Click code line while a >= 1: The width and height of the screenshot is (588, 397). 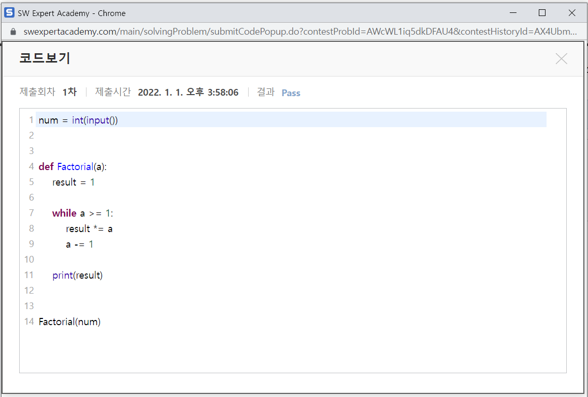82,213
